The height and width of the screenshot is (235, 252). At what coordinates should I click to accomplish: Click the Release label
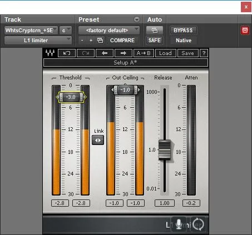[163, 78]
